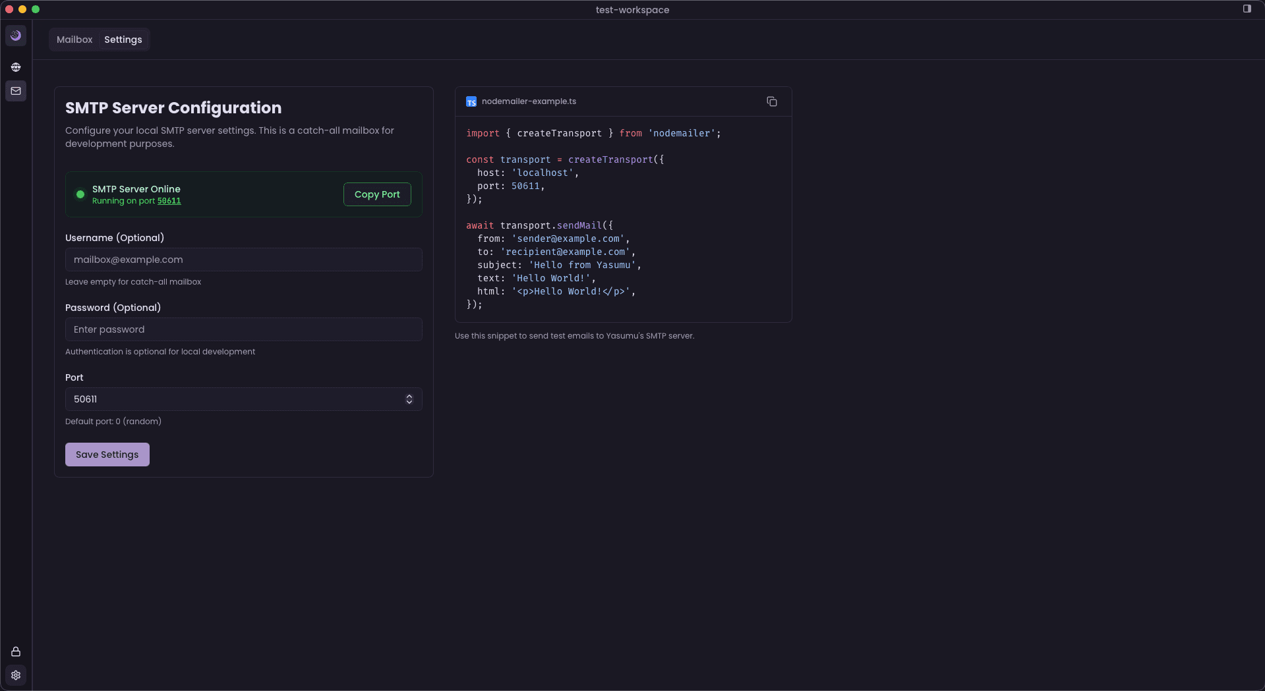The width and height of the screenshot is (1265, 691).
Task: Open the globe section in the sidebar
Action: coord(16,67)
